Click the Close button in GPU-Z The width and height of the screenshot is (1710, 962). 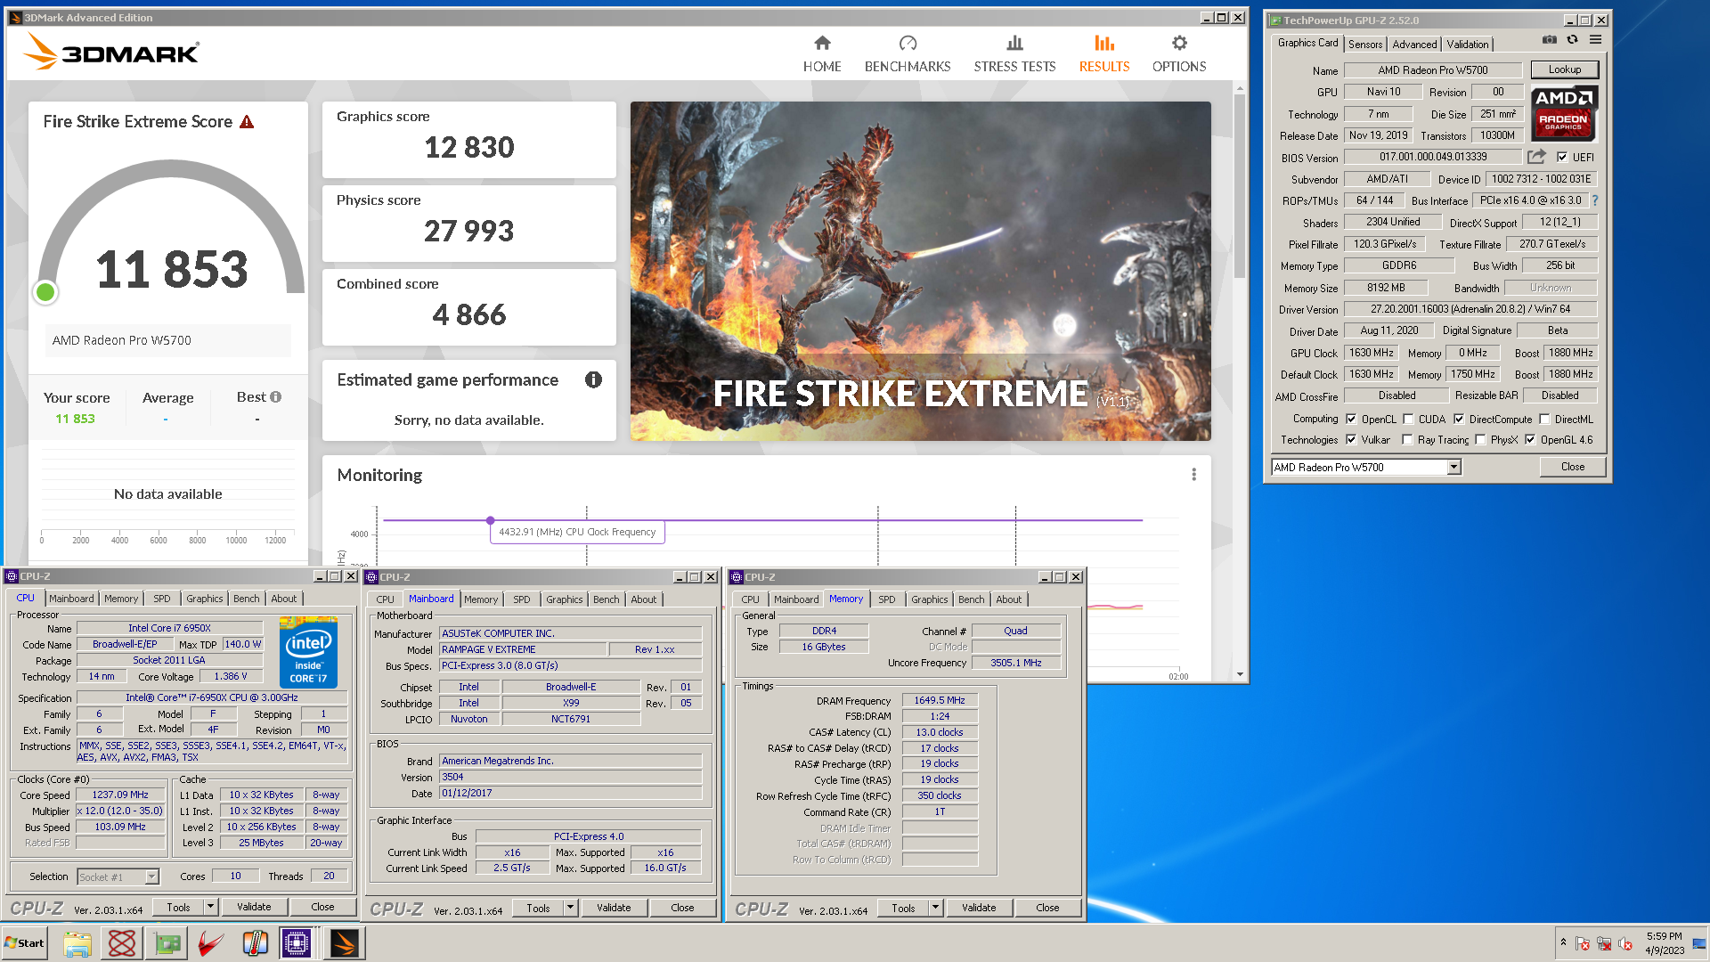tap(1573, 467)
